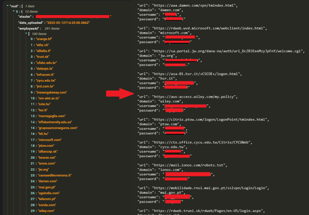Click the "domain": "microsoft.com" line in credentials
The height and width of the screenshot is (215, 309).
[x=164, y=33]
